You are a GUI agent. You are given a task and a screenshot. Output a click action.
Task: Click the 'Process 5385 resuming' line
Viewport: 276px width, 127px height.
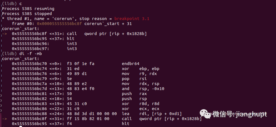[28, 9]
